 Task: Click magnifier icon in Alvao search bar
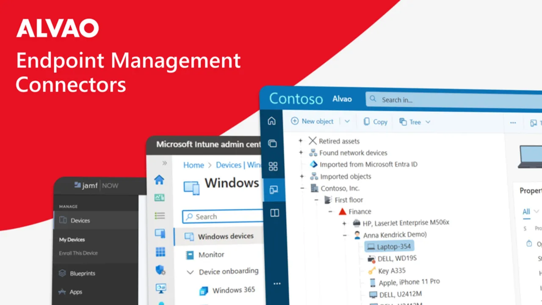point(373,99)
